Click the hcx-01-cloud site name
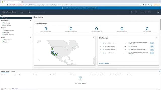Viewport: 161px width, 90px height. click(134, 46)
